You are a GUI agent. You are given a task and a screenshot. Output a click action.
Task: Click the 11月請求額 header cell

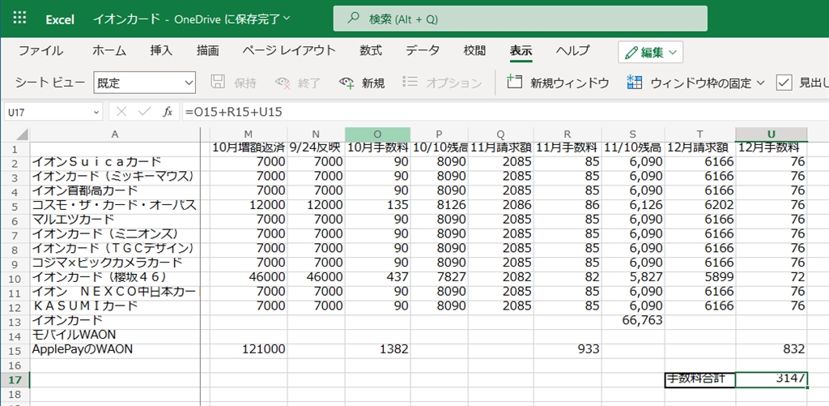[x=500, y=147]
